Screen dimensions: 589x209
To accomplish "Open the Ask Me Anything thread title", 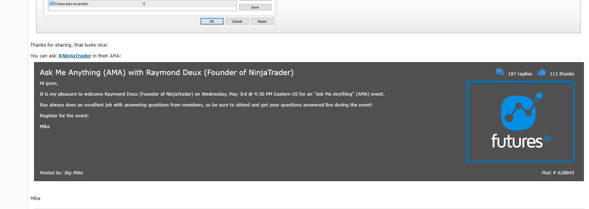I will point(166,73).
